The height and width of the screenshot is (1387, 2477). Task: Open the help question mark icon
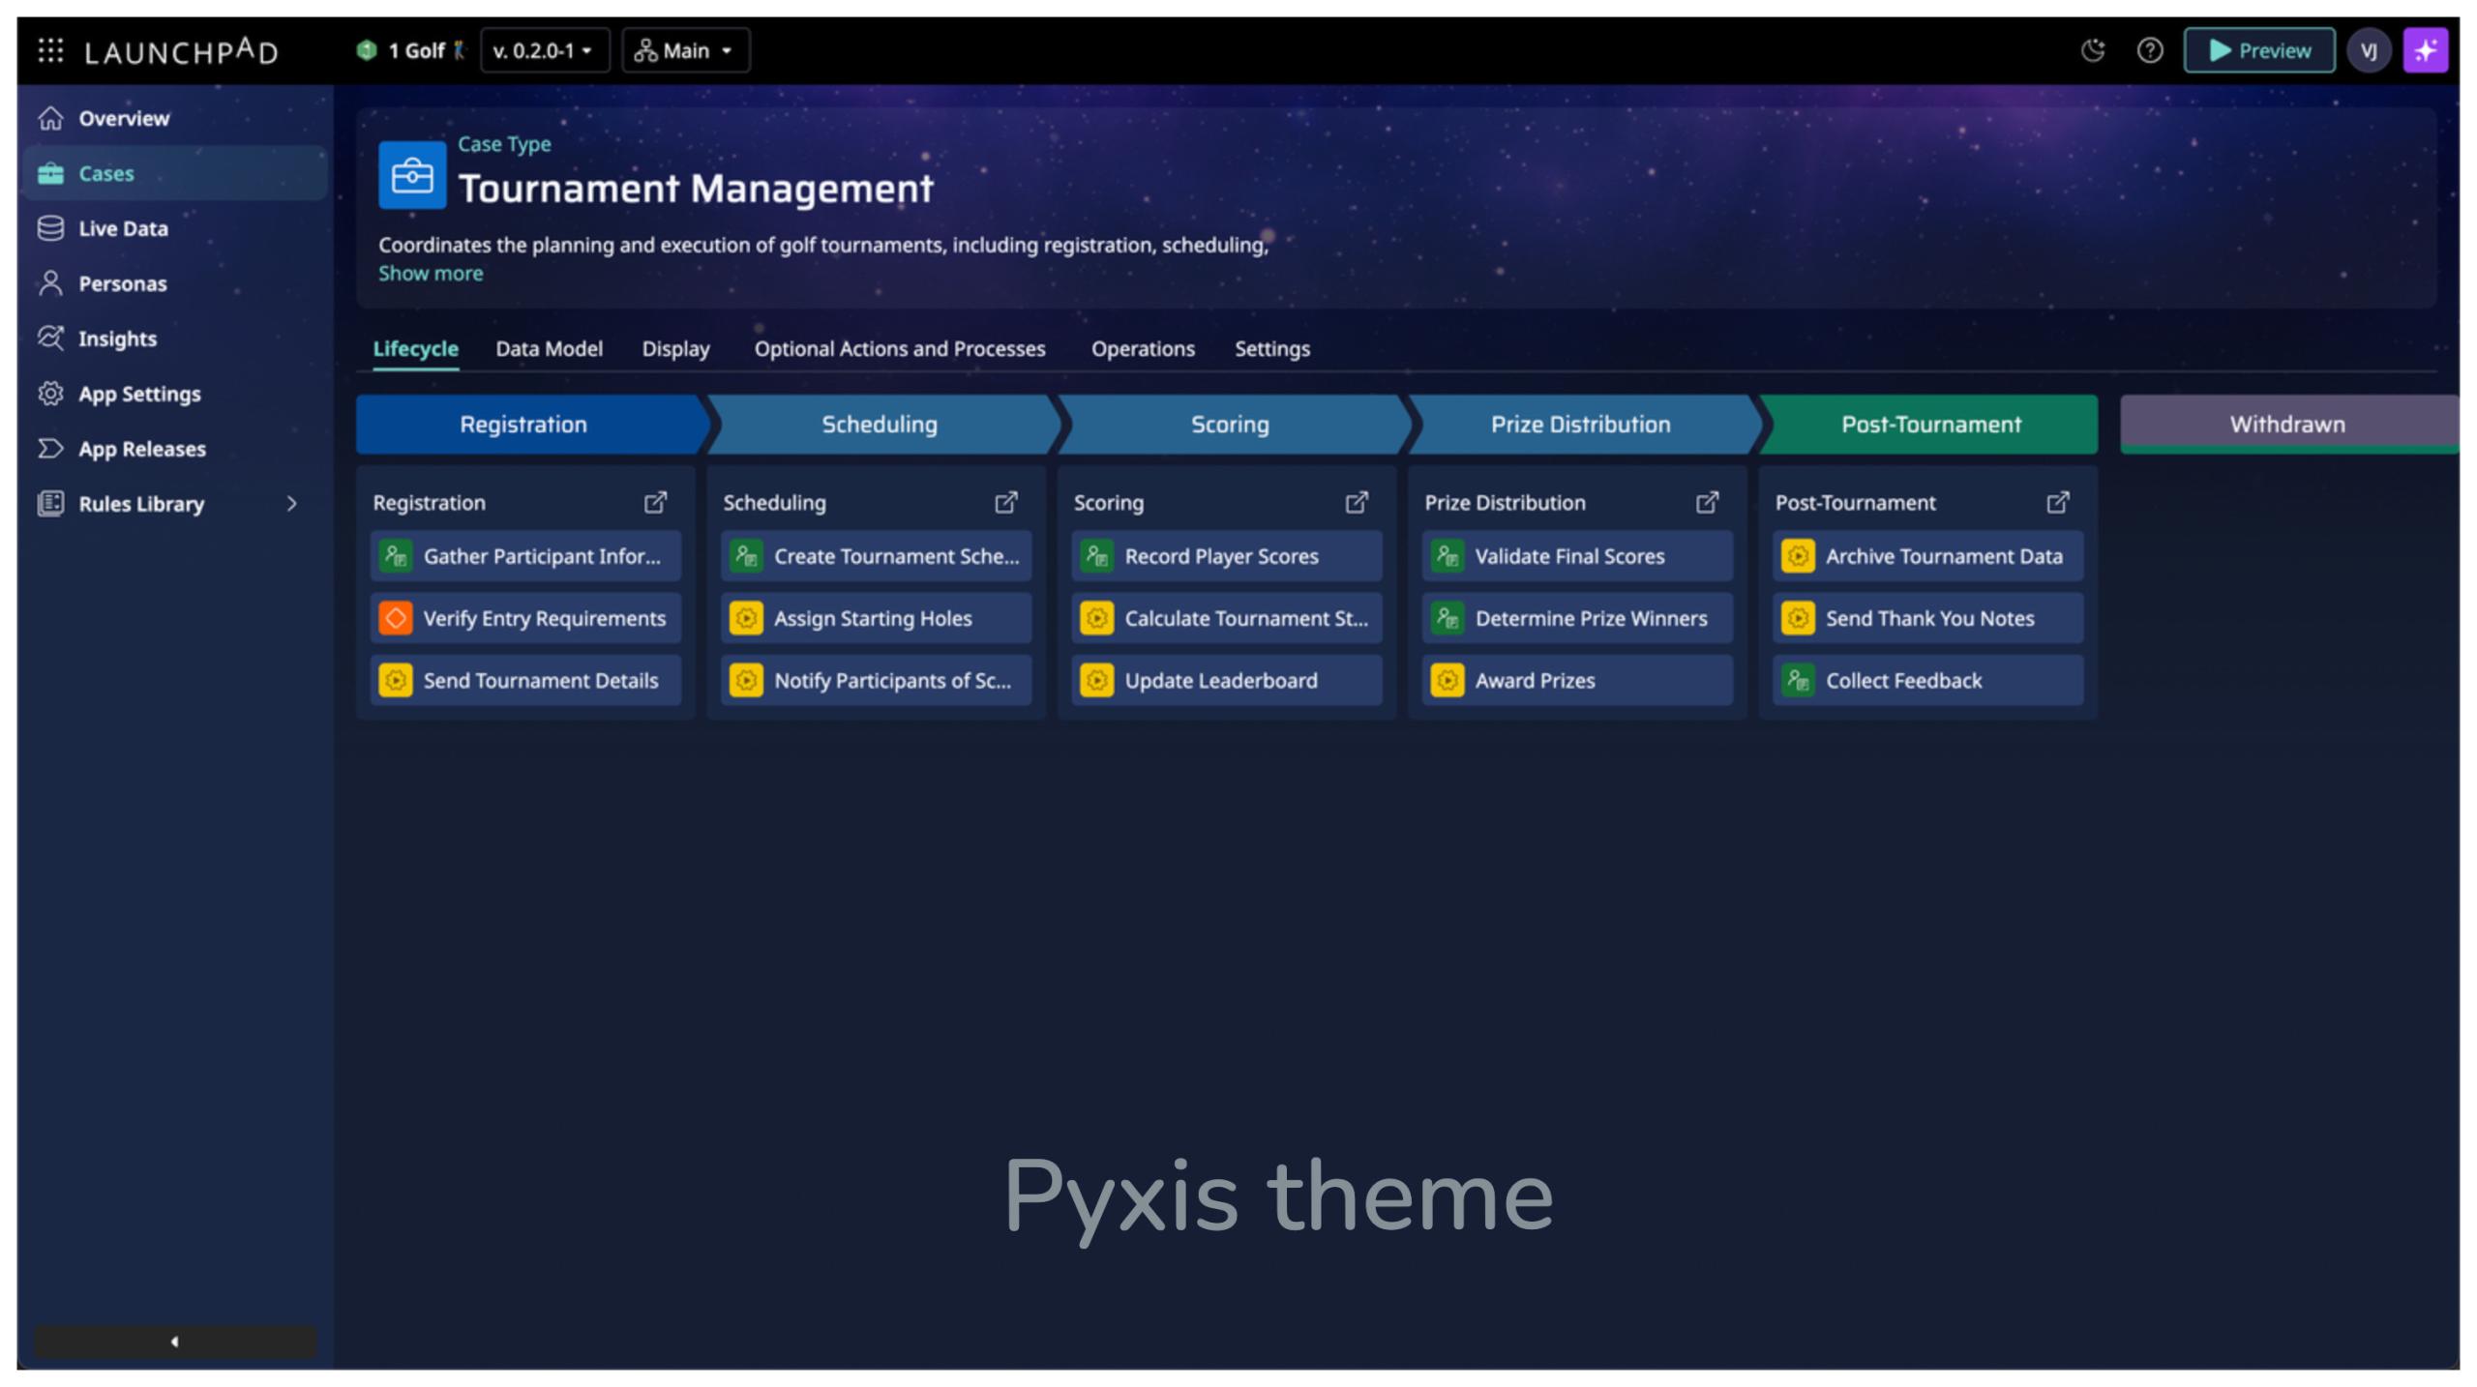pyautogui.click(x=2150, y=50)
